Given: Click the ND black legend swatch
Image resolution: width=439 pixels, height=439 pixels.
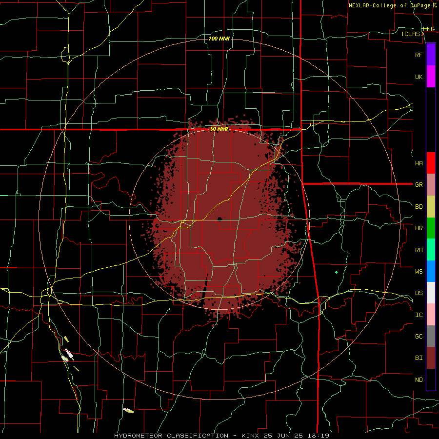Looking at the screenshot, I should click(431, 379).
